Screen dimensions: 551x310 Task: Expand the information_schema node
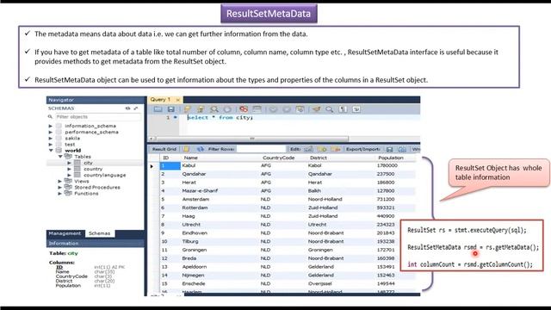tap(50, 126)
